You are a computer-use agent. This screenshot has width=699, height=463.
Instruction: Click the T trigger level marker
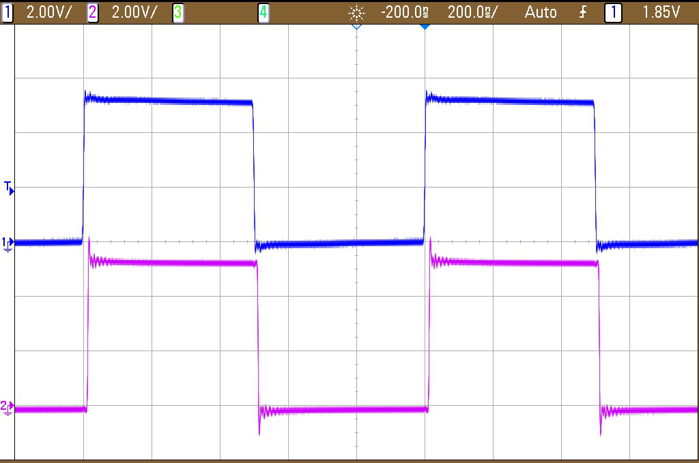coord(8,190)
